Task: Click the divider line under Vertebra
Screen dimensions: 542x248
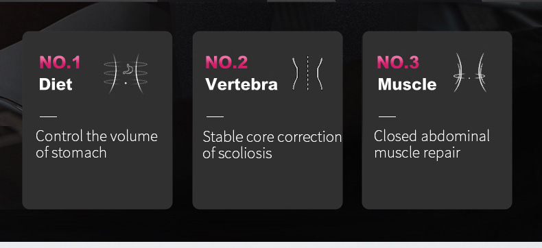Action: [x=215, y=116]
